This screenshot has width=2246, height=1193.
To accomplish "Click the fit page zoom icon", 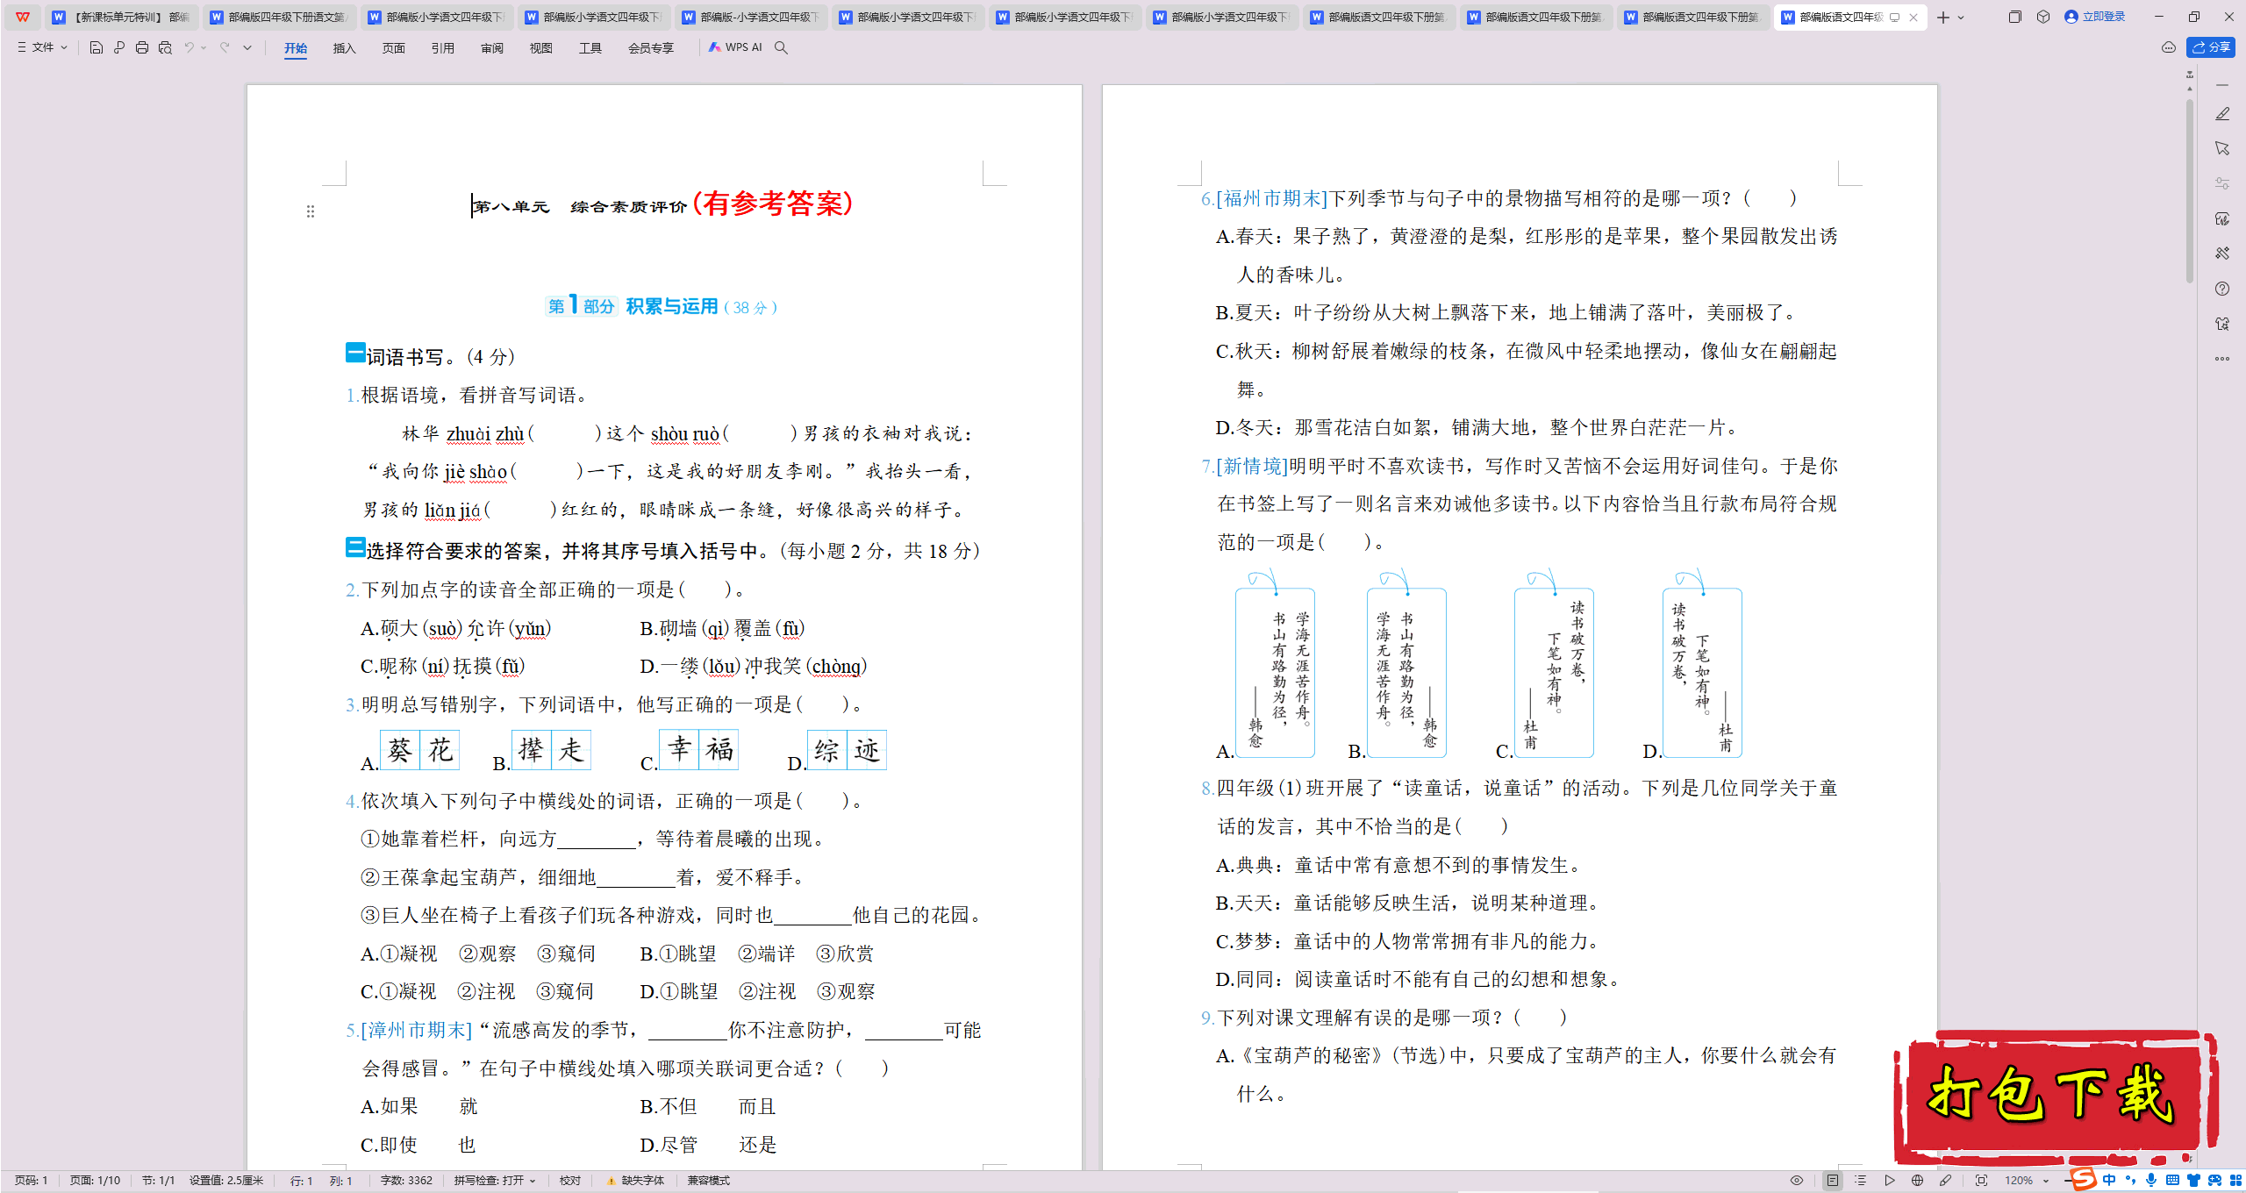I will [1981, 1181].
